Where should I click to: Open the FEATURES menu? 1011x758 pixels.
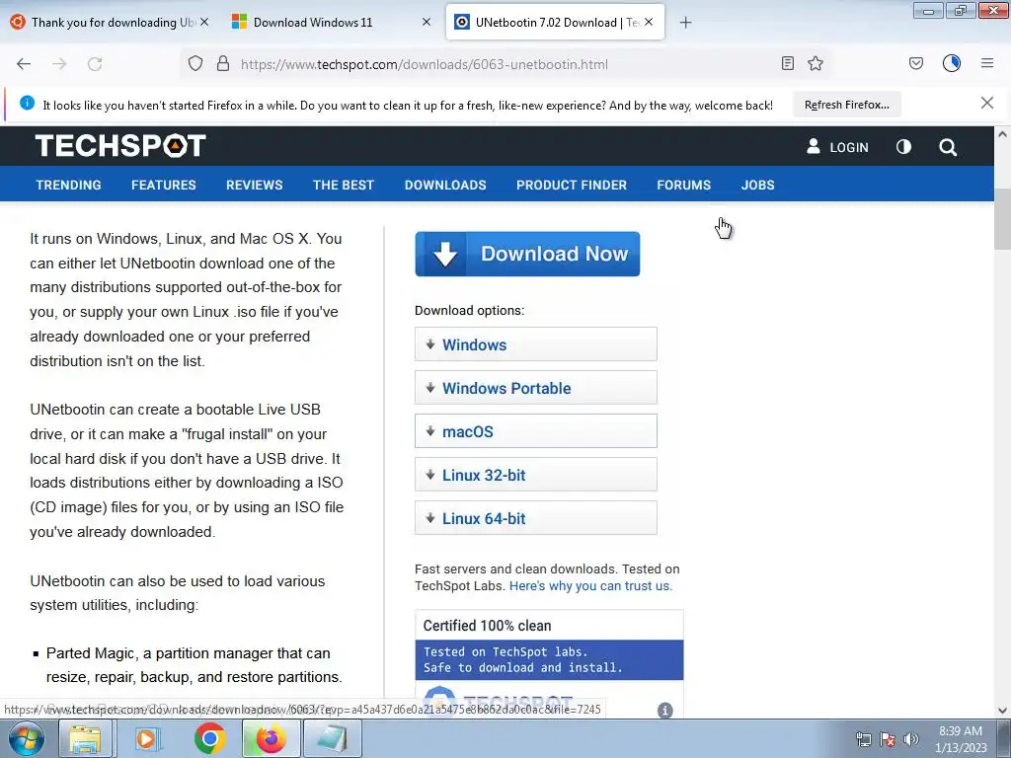[x=164, y=185]
